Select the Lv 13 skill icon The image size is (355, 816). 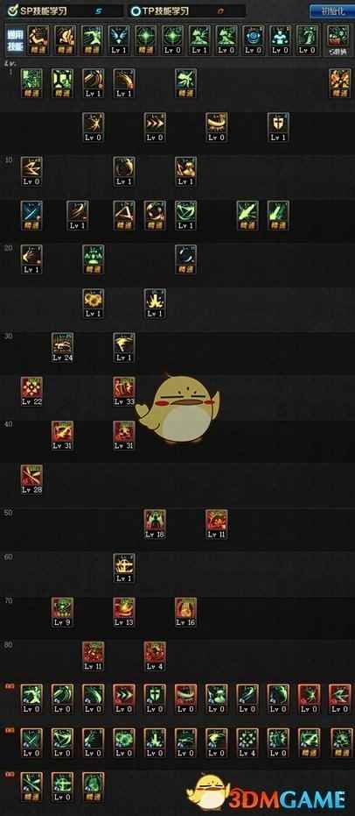124,612
